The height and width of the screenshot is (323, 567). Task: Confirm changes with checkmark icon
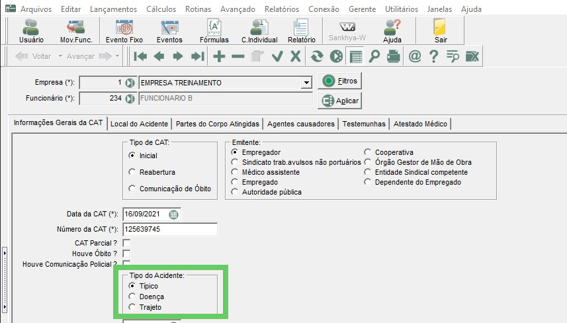point(277,56)
